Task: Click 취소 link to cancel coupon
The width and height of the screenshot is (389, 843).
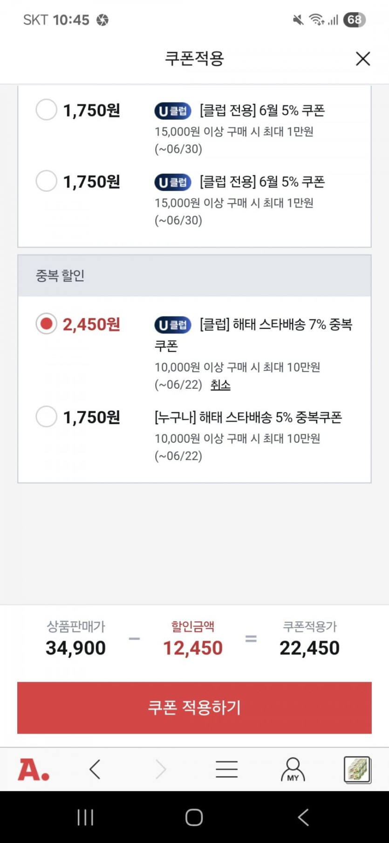Action: point(220,385)
